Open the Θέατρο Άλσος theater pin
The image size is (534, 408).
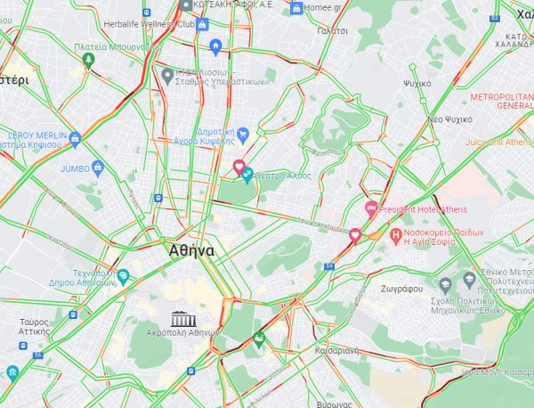point(247,175)
